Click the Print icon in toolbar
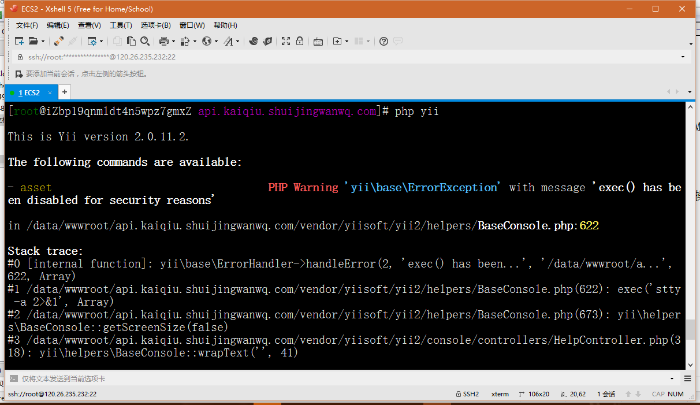Screen dimensions: 700x405 click(x=163, y=41)
